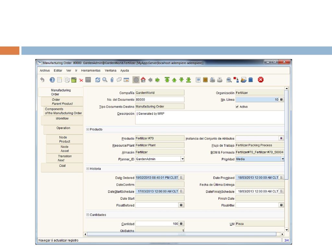Open the Date Ordered calendar button
This screenshot has width=332, height=249.
[181, 178]
